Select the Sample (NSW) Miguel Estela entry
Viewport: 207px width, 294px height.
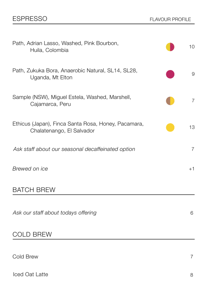point(72,100)
